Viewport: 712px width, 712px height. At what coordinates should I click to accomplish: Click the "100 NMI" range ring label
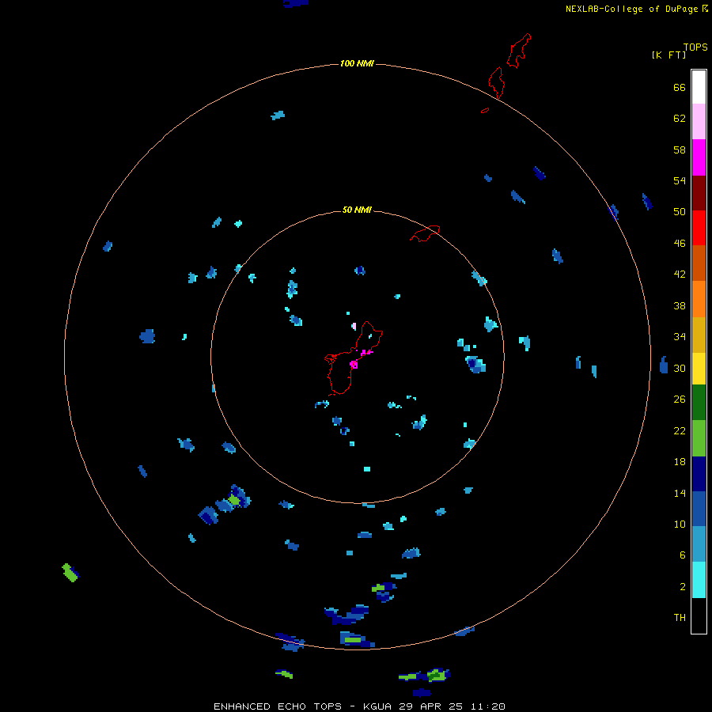(357, 63)
